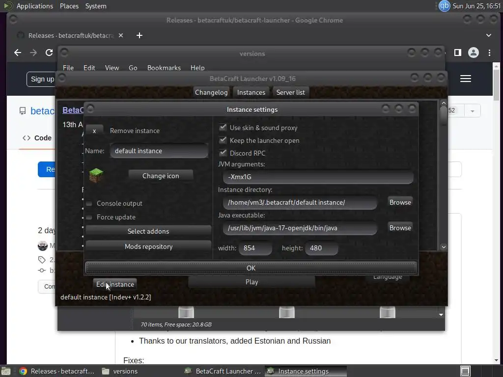
Task: Click the GitHub Sign up button
Action: click(41, 79)
